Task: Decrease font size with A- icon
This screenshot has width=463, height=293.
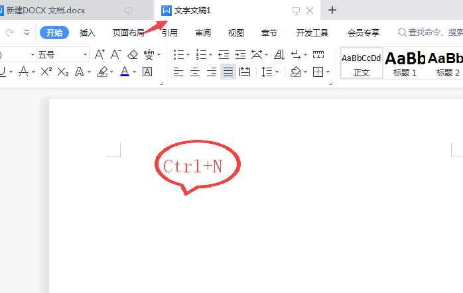Action: coord(115,54)
